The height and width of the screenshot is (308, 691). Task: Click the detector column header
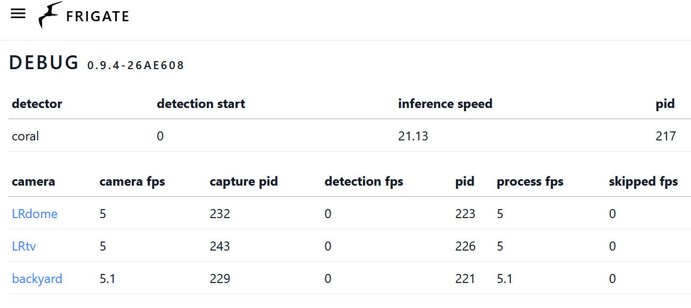[x=37, y=104]
